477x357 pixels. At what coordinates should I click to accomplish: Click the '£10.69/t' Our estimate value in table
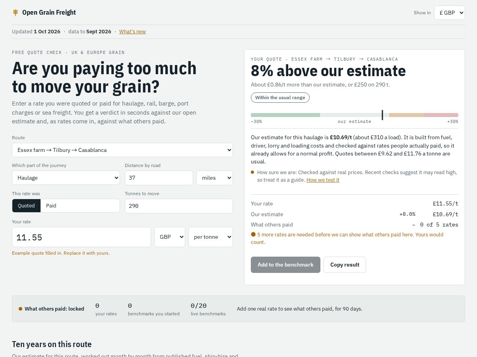point(446,214)
